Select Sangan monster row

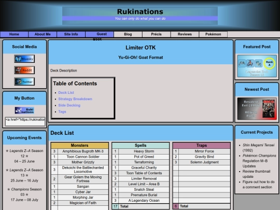tap(80, 187)
